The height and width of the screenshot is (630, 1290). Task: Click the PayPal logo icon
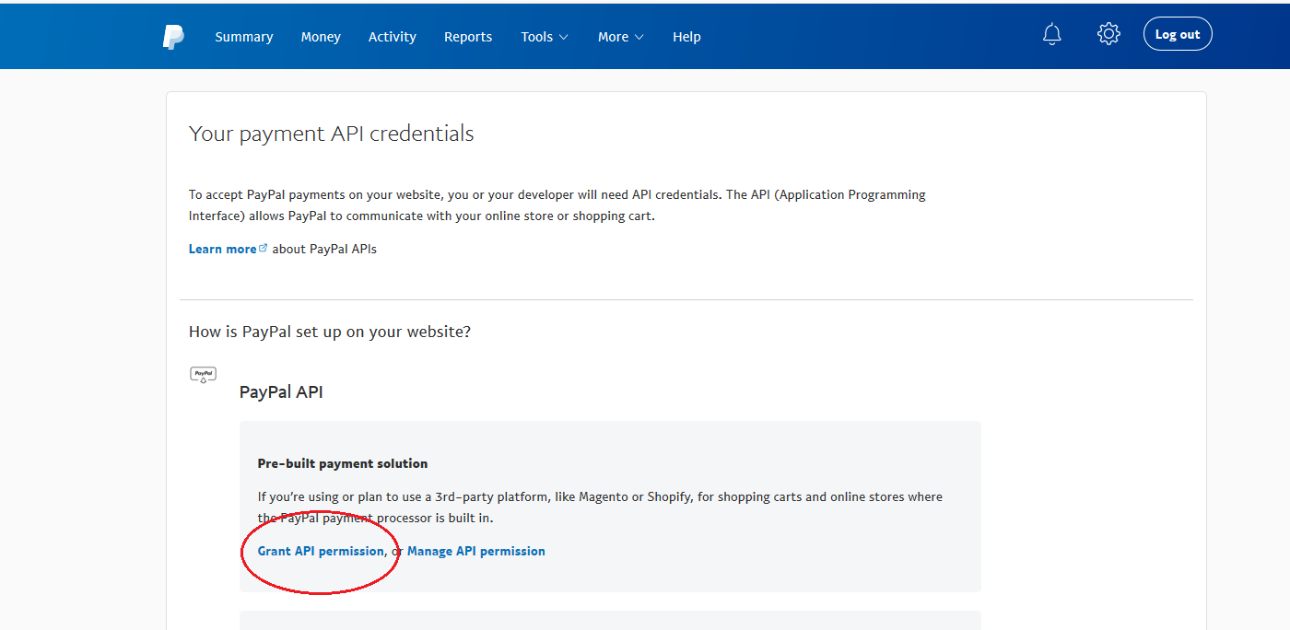(x=173, y=37)
